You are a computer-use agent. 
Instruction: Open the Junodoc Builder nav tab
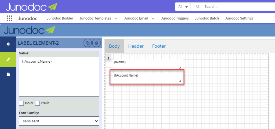[60, 18]
